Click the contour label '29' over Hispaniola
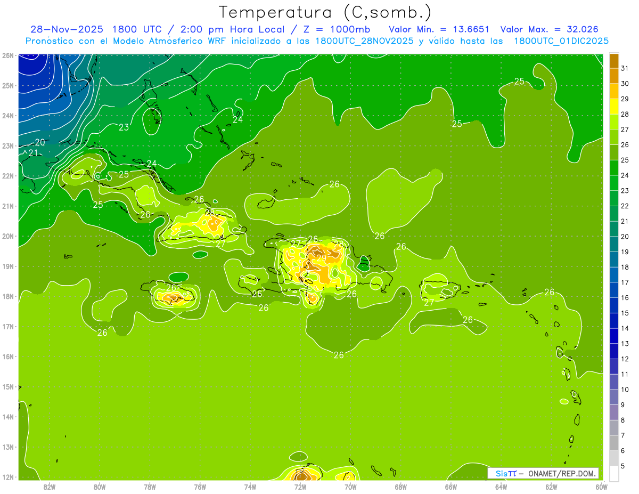The width and height of the screenshot is (639, 494). [x=321, y=258]
